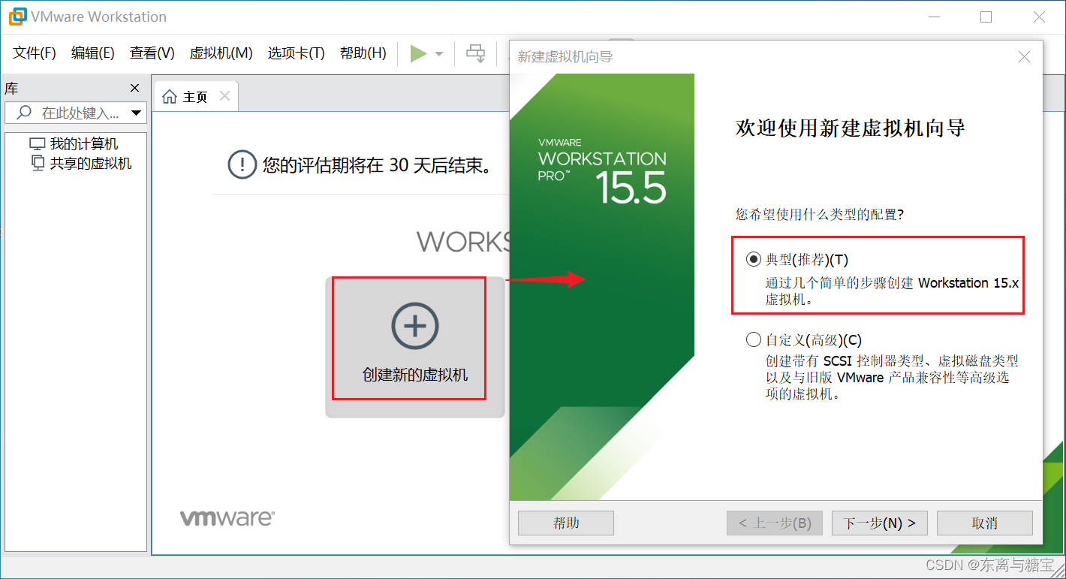Click the evaluation notice text 您的评估期将在 30 天后结束
1066x579 pixels.
coord(378,165)
